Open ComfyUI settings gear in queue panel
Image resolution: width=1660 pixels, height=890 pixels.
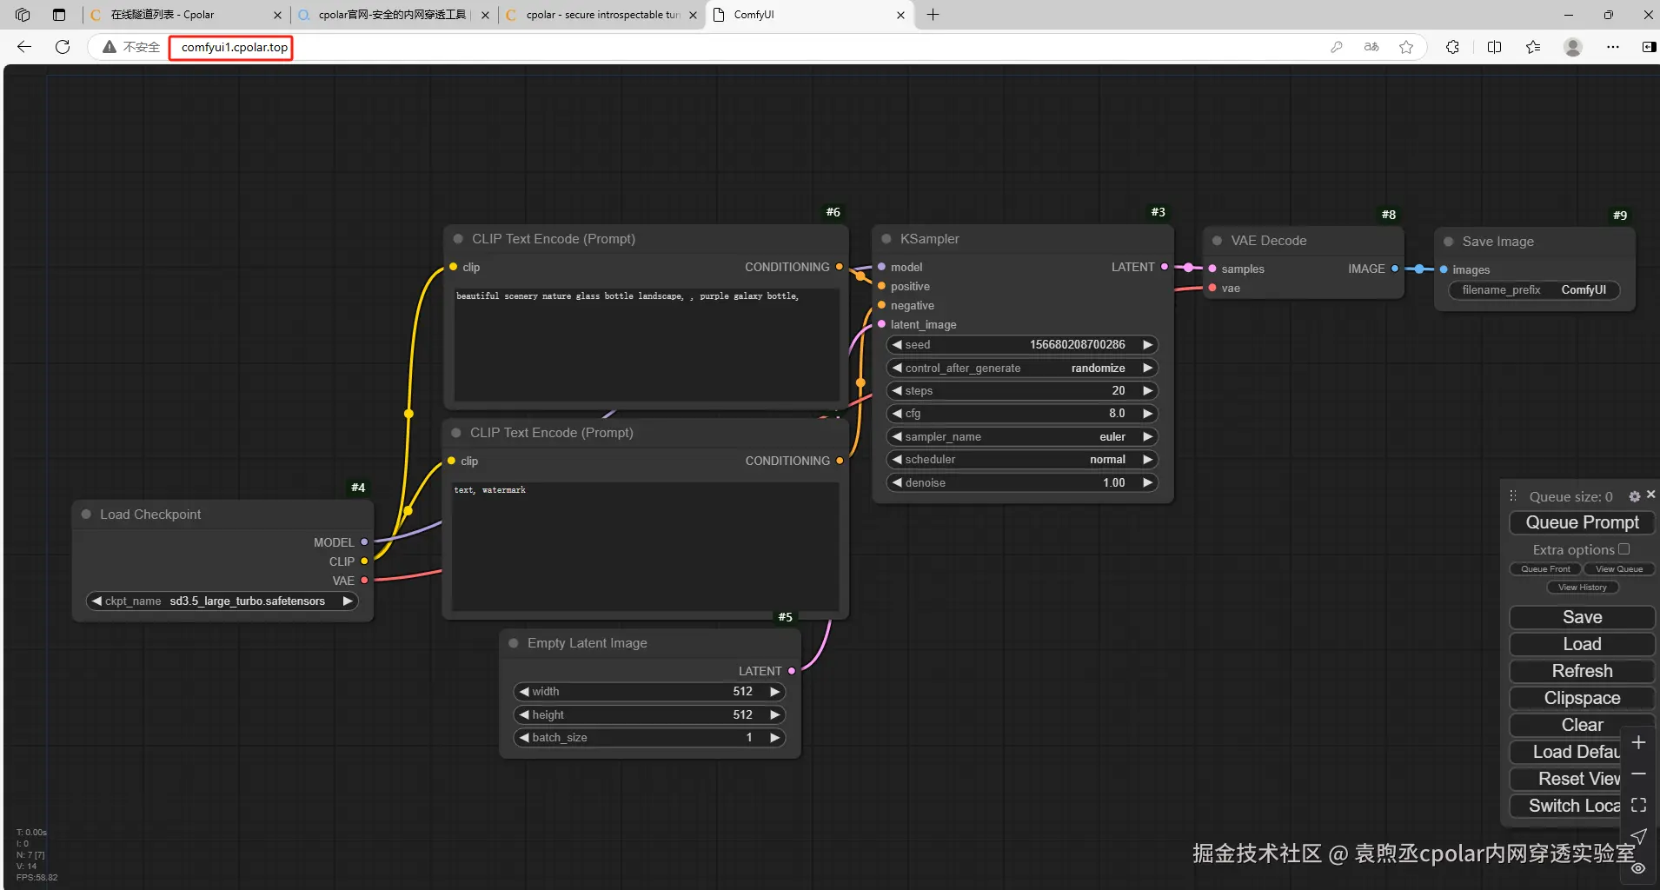(1634, 496)
